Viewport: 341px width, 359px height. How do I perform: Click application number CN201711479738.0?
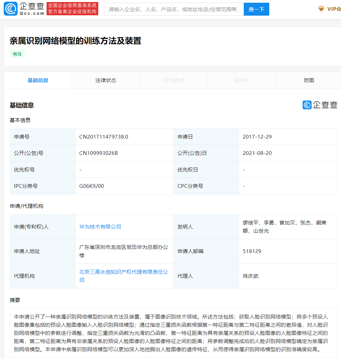click(104, 137)
